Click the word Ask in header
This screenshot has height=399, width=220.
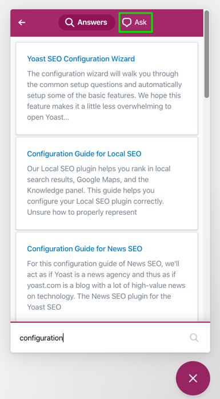[x=141, y=22]
